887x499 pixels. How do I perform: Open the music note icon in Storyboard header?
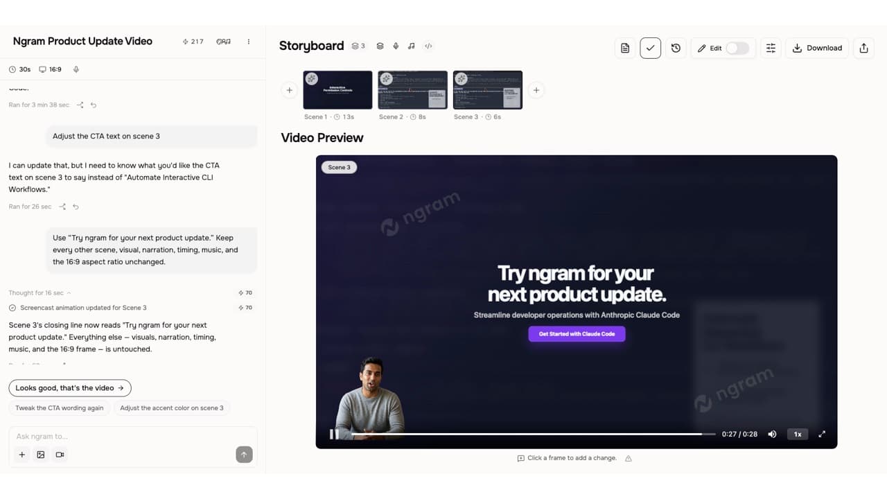412,46
